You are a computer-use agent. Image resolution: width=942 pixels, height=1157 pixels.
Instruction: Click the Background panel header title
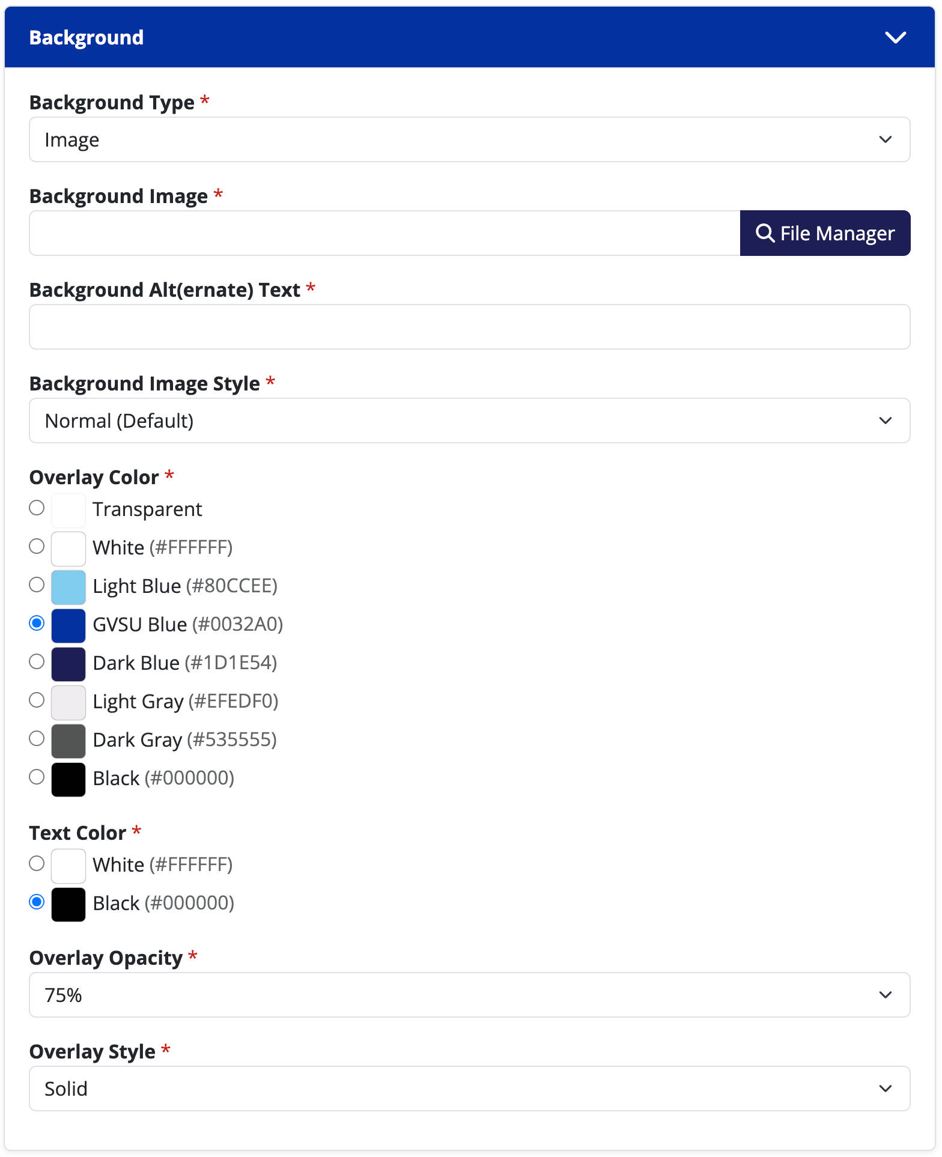click(x=87, y=38)
